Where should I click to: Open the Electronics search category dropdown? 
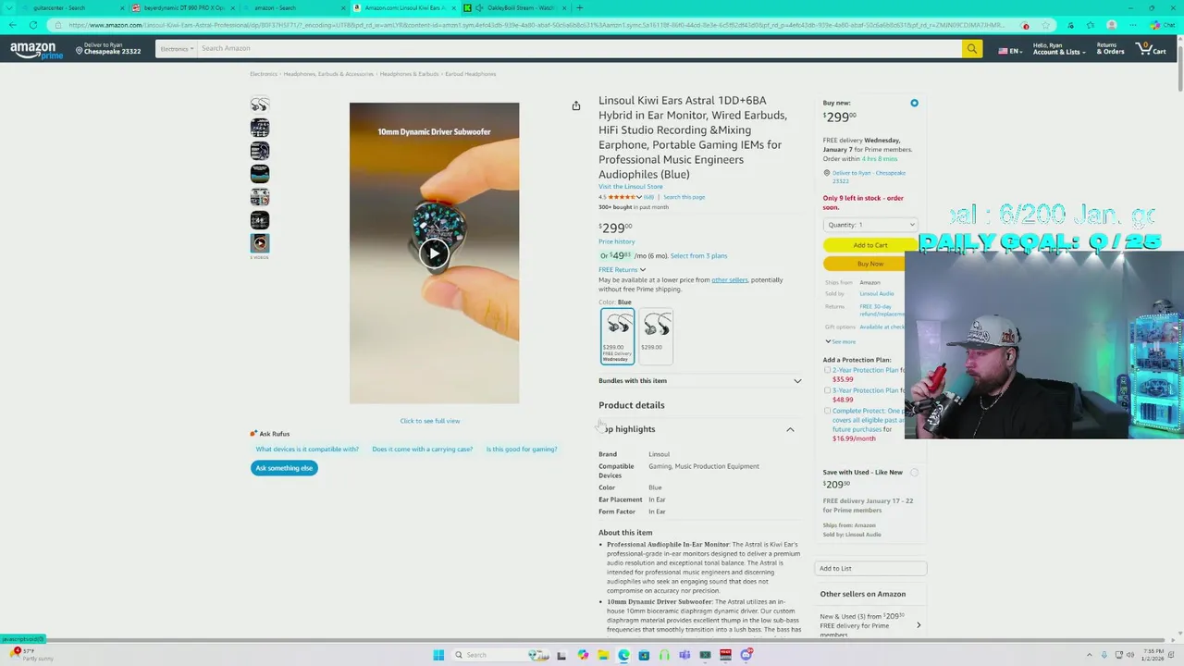coord(177,48)
